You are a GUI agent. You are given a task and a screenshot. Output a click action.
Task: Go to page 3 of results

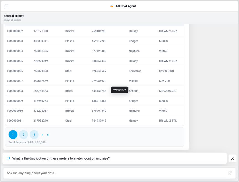pos(34,134)
